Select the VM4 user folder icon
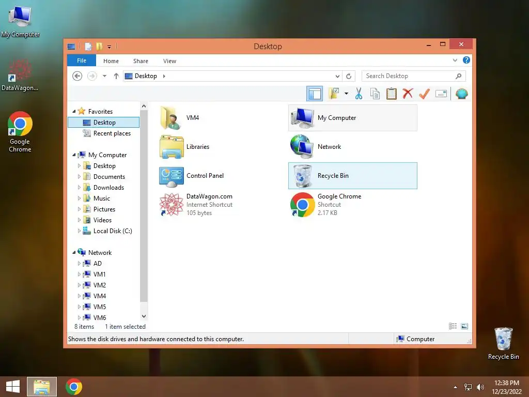 point(172,118)
